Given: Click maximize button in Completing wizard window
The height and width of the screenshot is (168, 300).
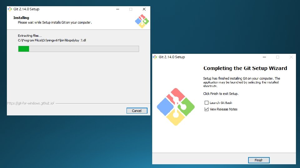Looking at the screenshot, I should 277,57.
